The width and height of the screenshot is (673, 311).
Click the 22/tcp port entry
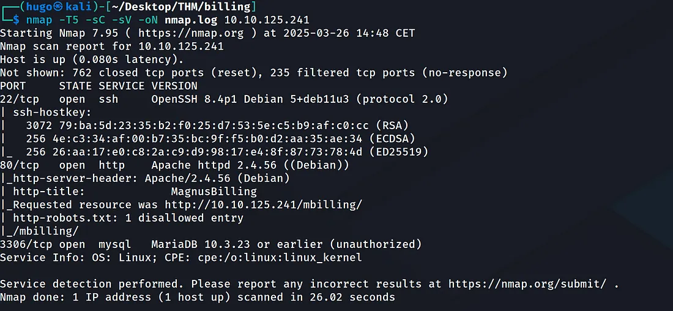(x=20, y=99)
